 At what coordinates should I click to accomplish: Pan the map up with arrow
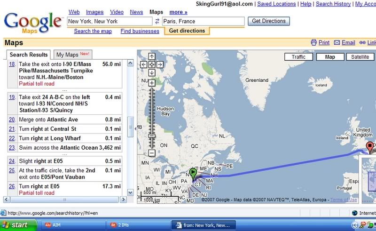(x=152, y=57)
